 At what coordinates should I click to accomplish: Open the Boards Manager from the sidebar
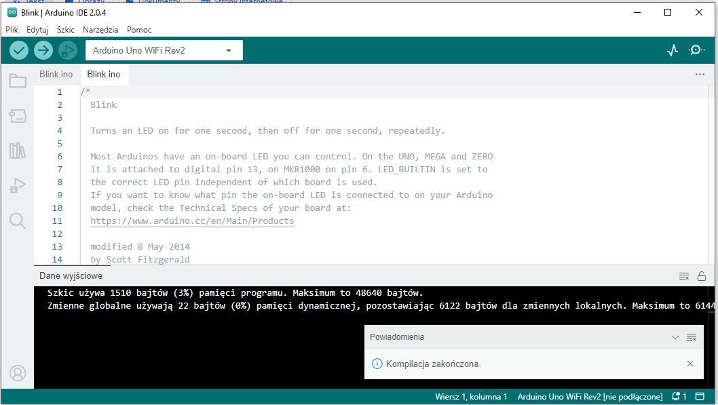(x=18, y=115)
